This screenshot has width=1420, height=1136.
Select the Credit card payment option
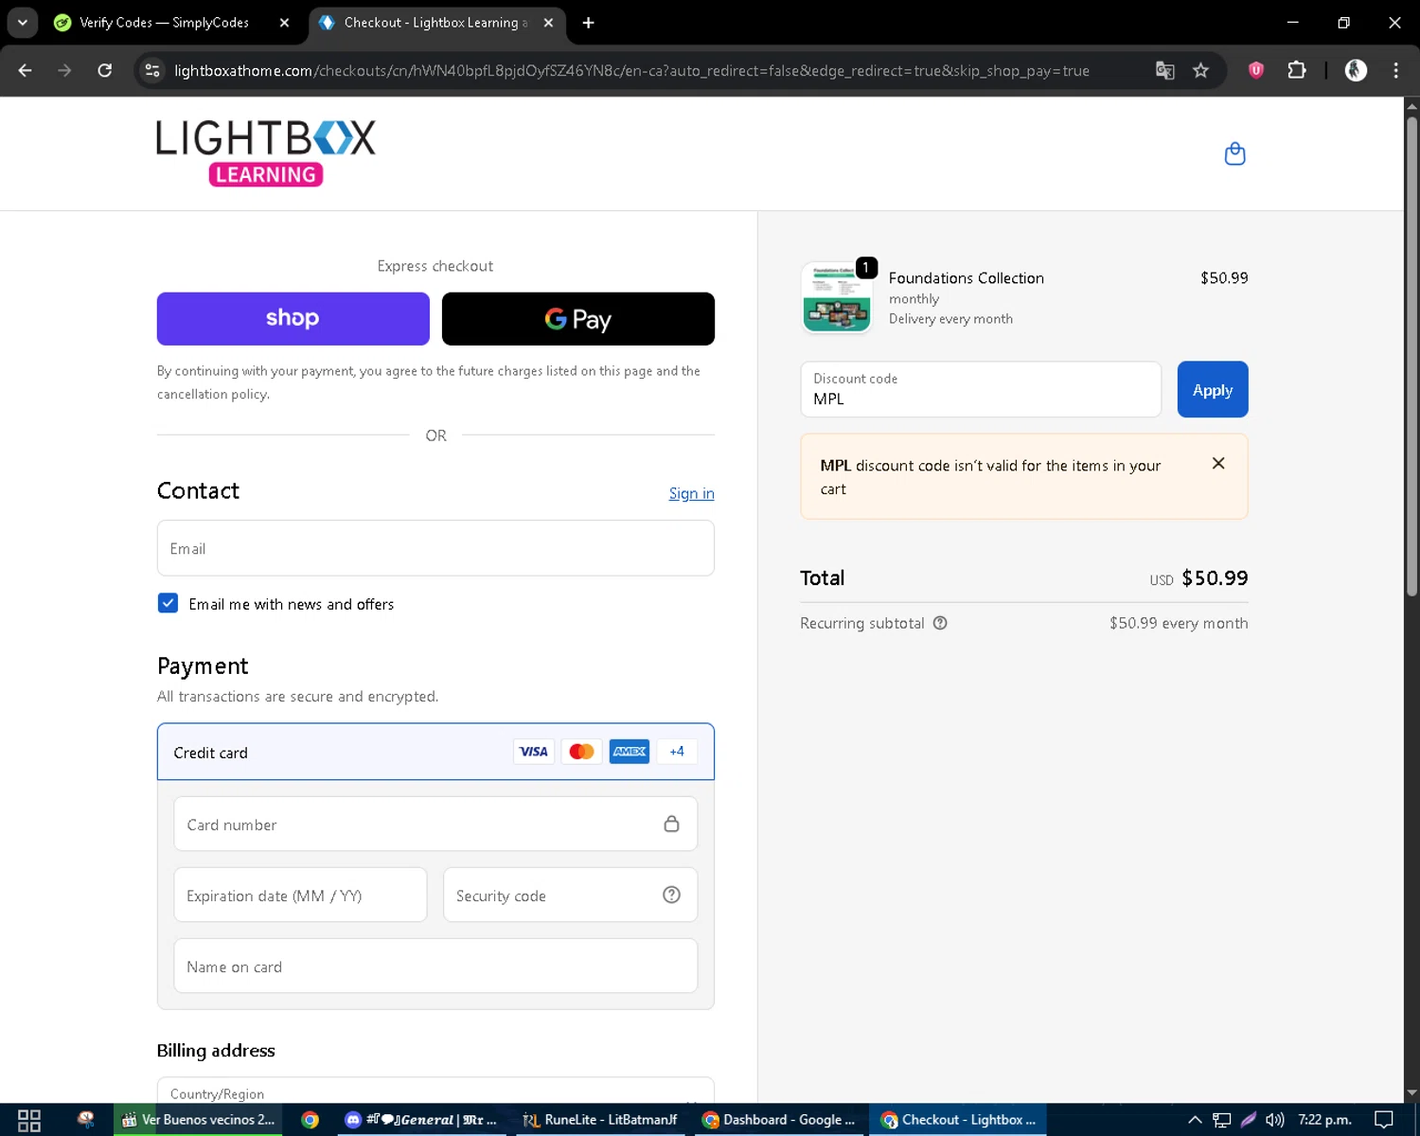tap(435, 752)
